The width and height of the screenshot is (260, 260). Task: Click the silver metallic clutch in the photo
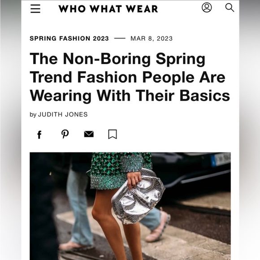(x=138, y=196)
